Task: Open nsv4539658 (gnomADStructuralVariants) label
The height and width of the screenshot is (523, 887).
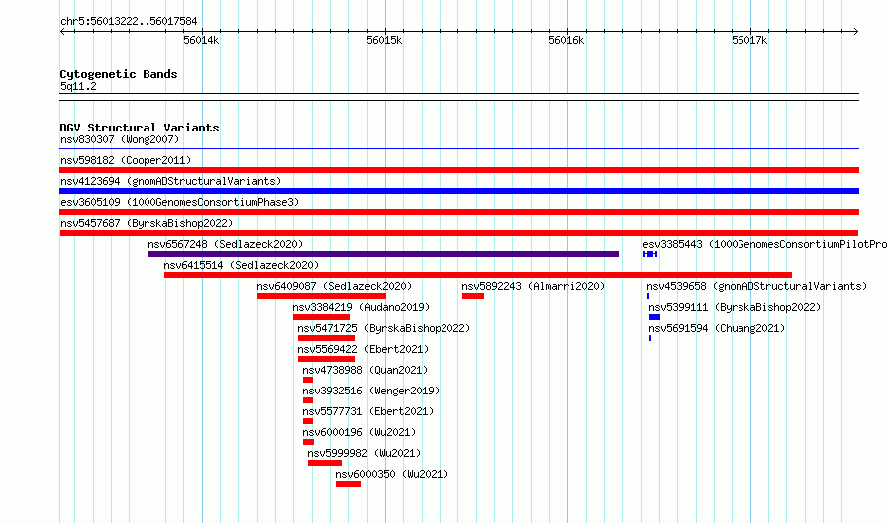Action: pos(756,286)
